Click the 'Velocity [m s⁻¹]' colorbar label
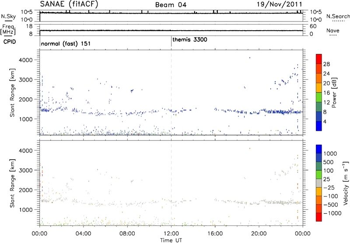Screen dimensions: 350x243 (346, 183)
